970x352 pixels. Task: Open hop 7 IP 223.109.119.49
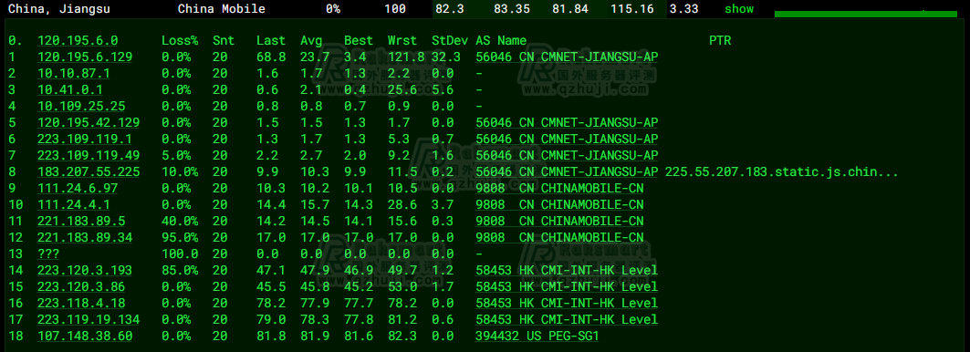pos(89,155)
